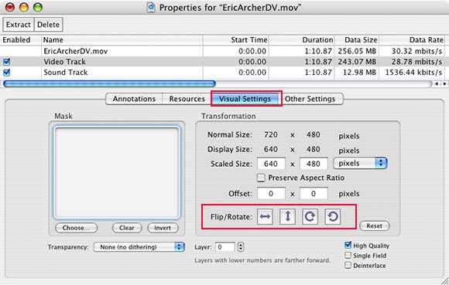This screenshot has width=449, height=285.
Task: Click the document icon in the title bar
Action: [x=151, y=8]
